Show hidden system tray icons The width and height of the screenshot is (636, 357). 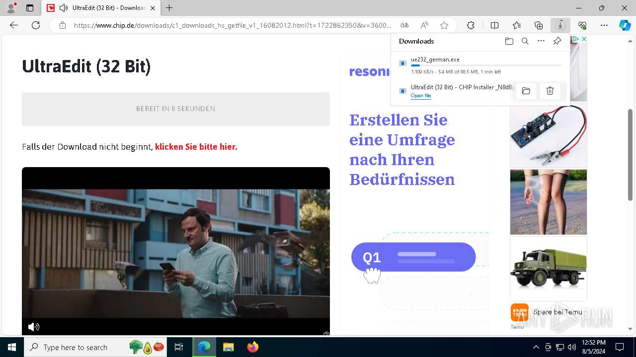tap(536, 347)
